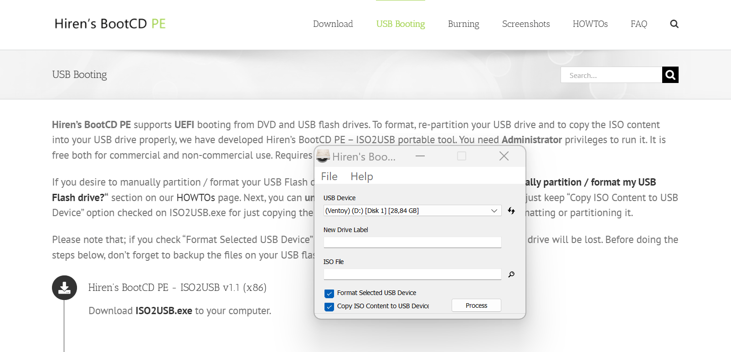Go to the Burning nav item
This screenshot has width=731, height=352.
pyautogui.click(x=463, y=24)
